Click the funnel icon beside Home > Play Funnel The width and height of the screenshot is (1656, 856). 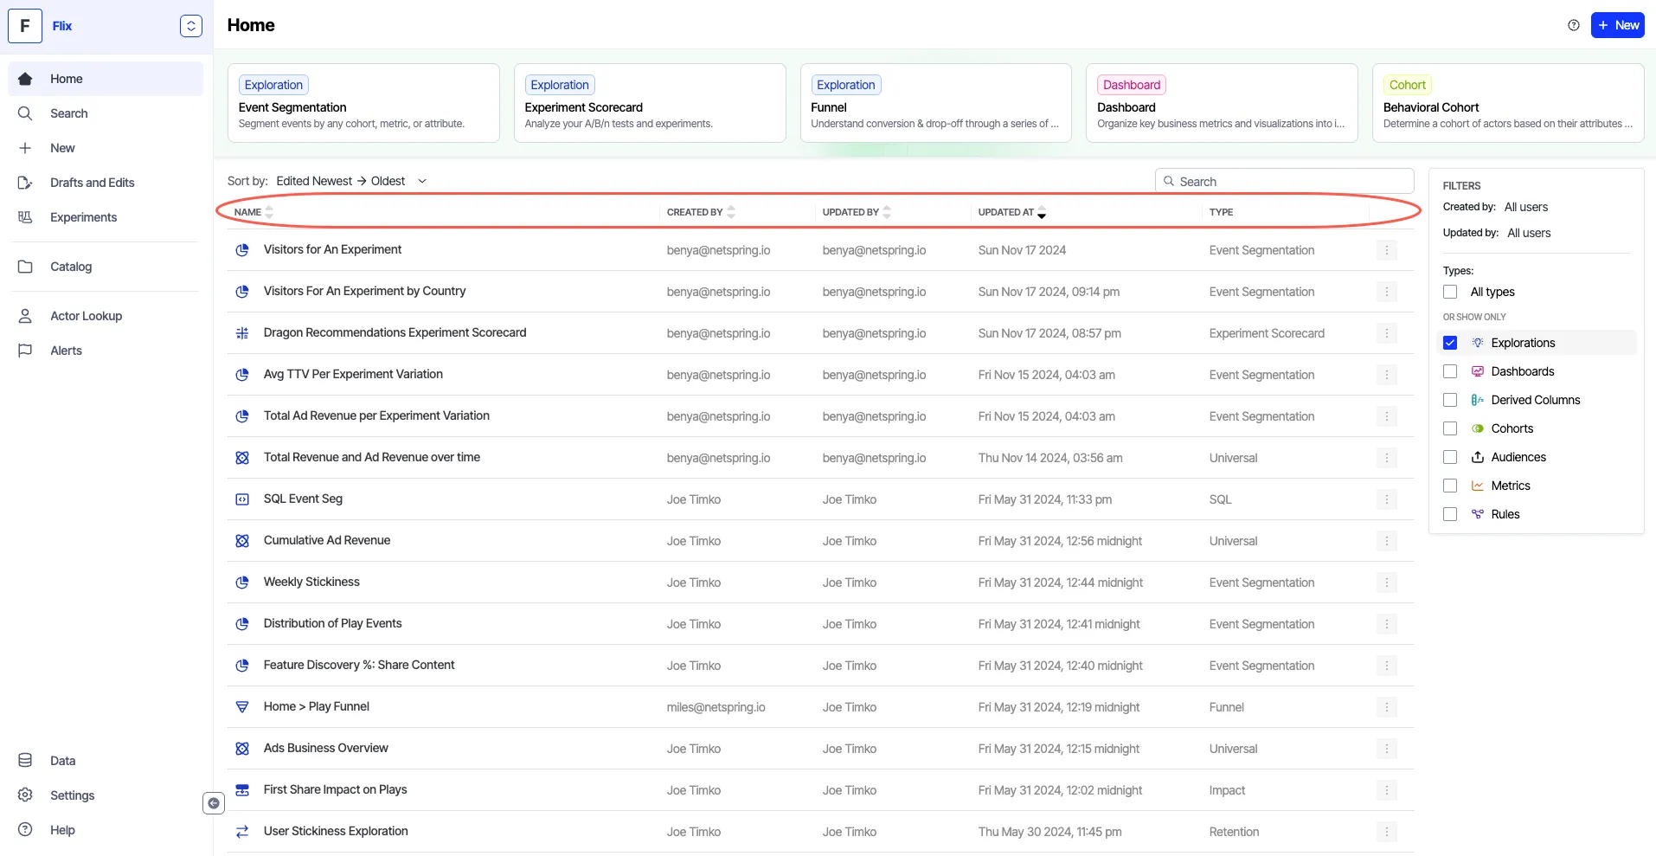pyautogui.click(x=242, y=707)
